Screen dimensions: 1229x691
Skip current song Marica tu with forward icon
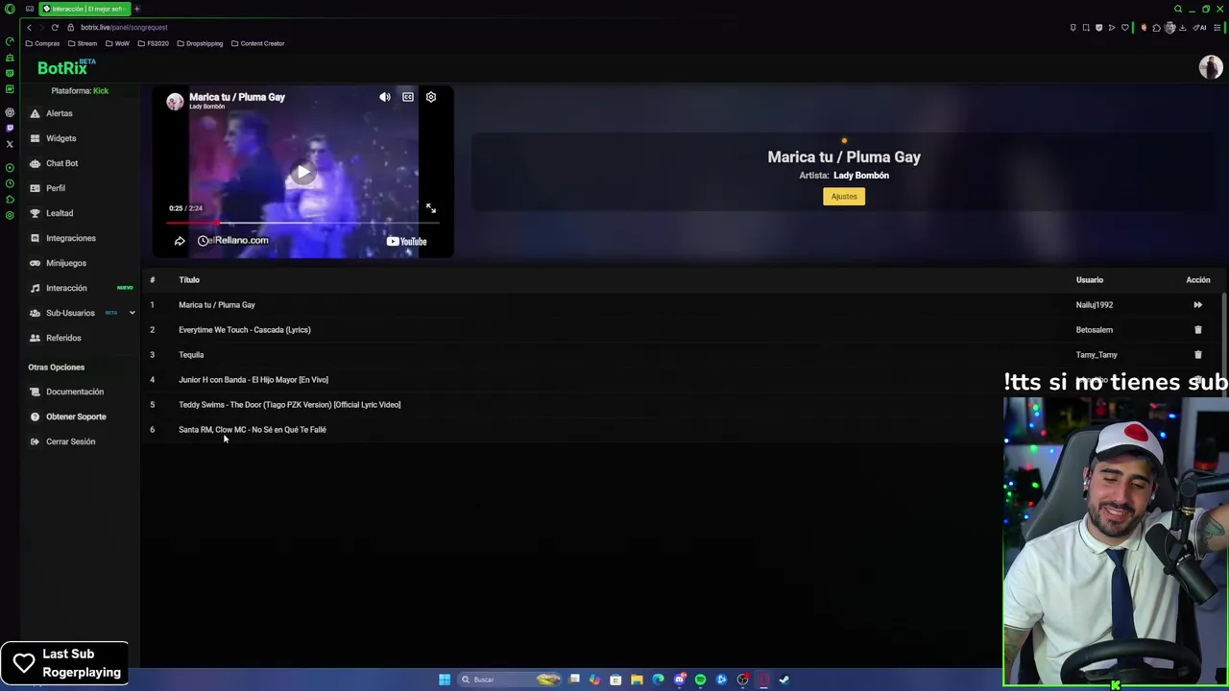click(x=1197, y=305)
